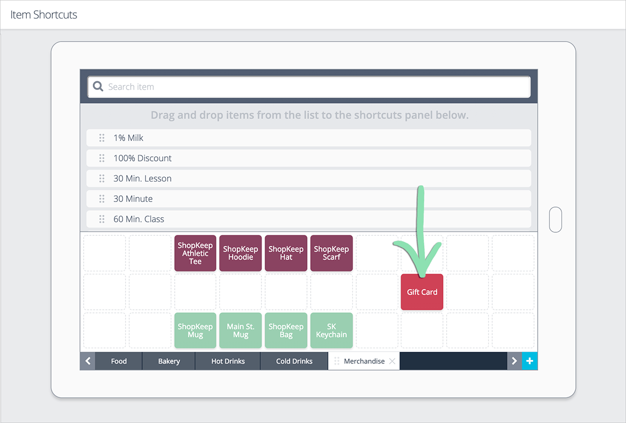This screenshot has width=626, height=423.
Task: Click the Merchandise tab's drag handle
Action: click(x=337, y=361)
